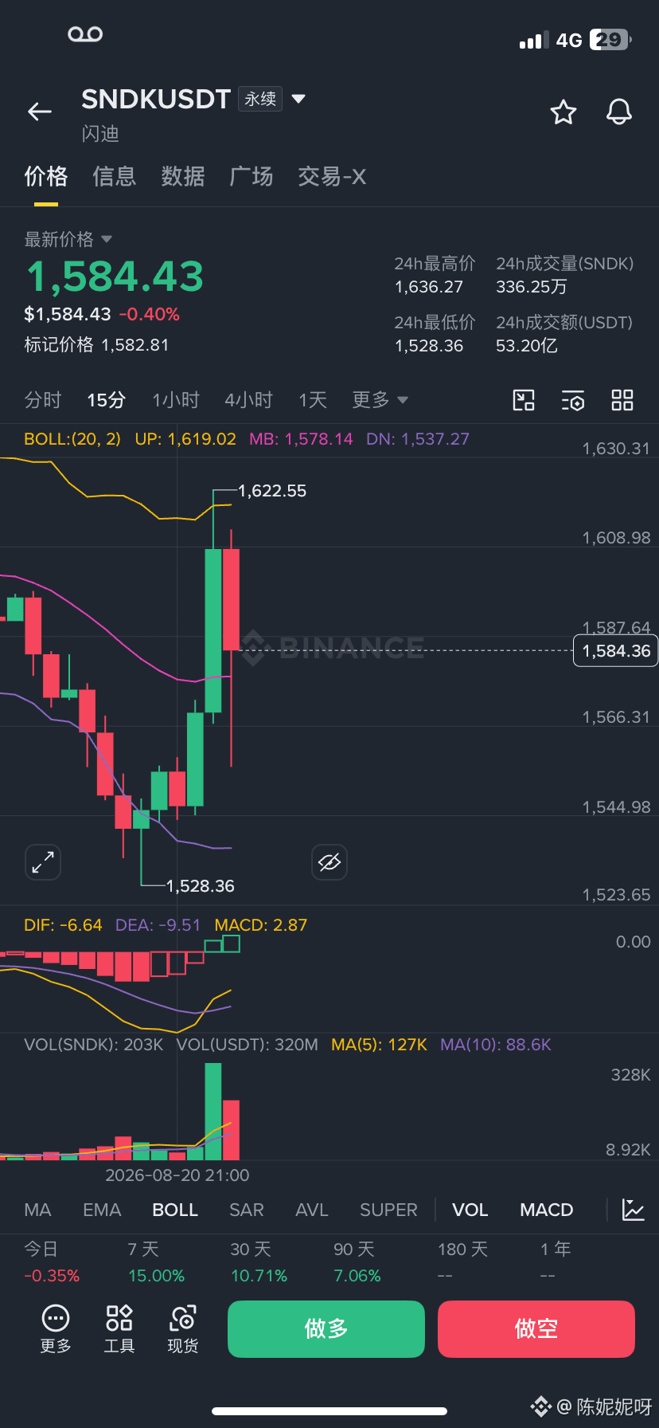Toggle the VOL sub-indicator
Viewport: 659px width, 1428px height.
[x=470, y=1210]
